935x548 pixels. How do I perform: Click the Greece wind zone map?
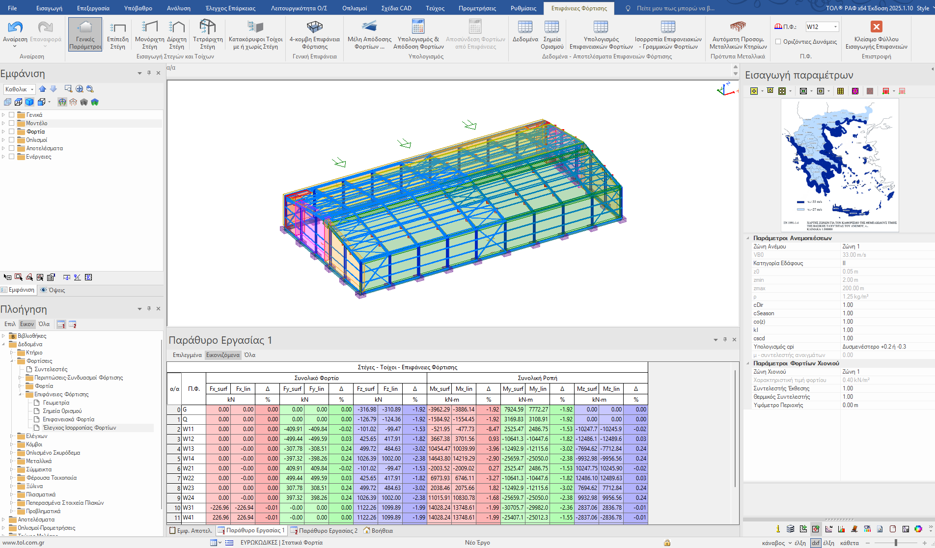[x=840, y=164]
